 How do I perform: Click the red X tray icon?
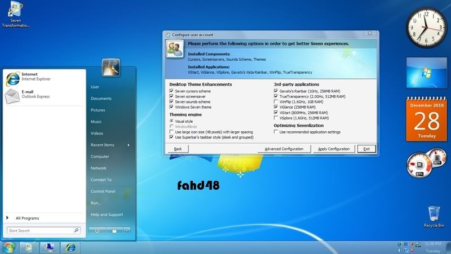point(412,251)
